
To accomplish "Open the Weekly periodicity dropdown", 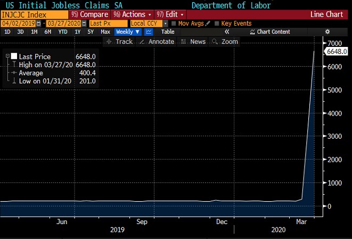I will tap(128, 32).
